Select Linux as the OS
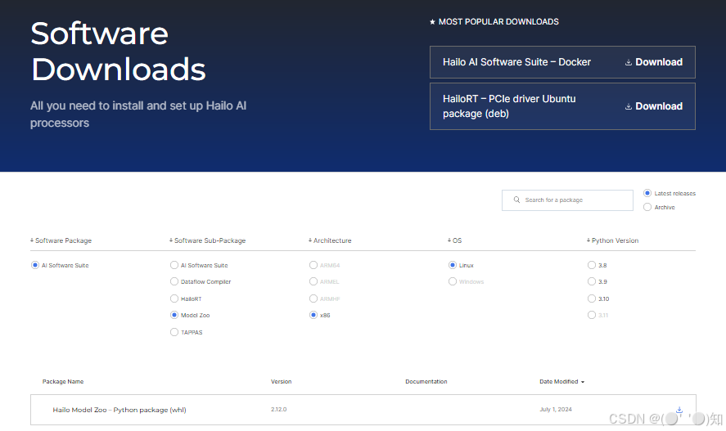This screenshot has width=726, height=431. [453, 265]
